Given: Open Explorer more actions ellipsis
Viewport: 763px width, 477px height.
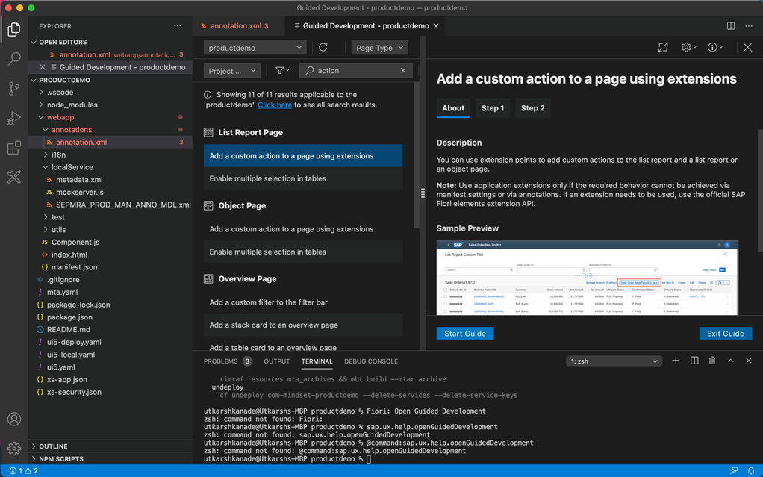Looking at the screenshot, I should point(178,26).
